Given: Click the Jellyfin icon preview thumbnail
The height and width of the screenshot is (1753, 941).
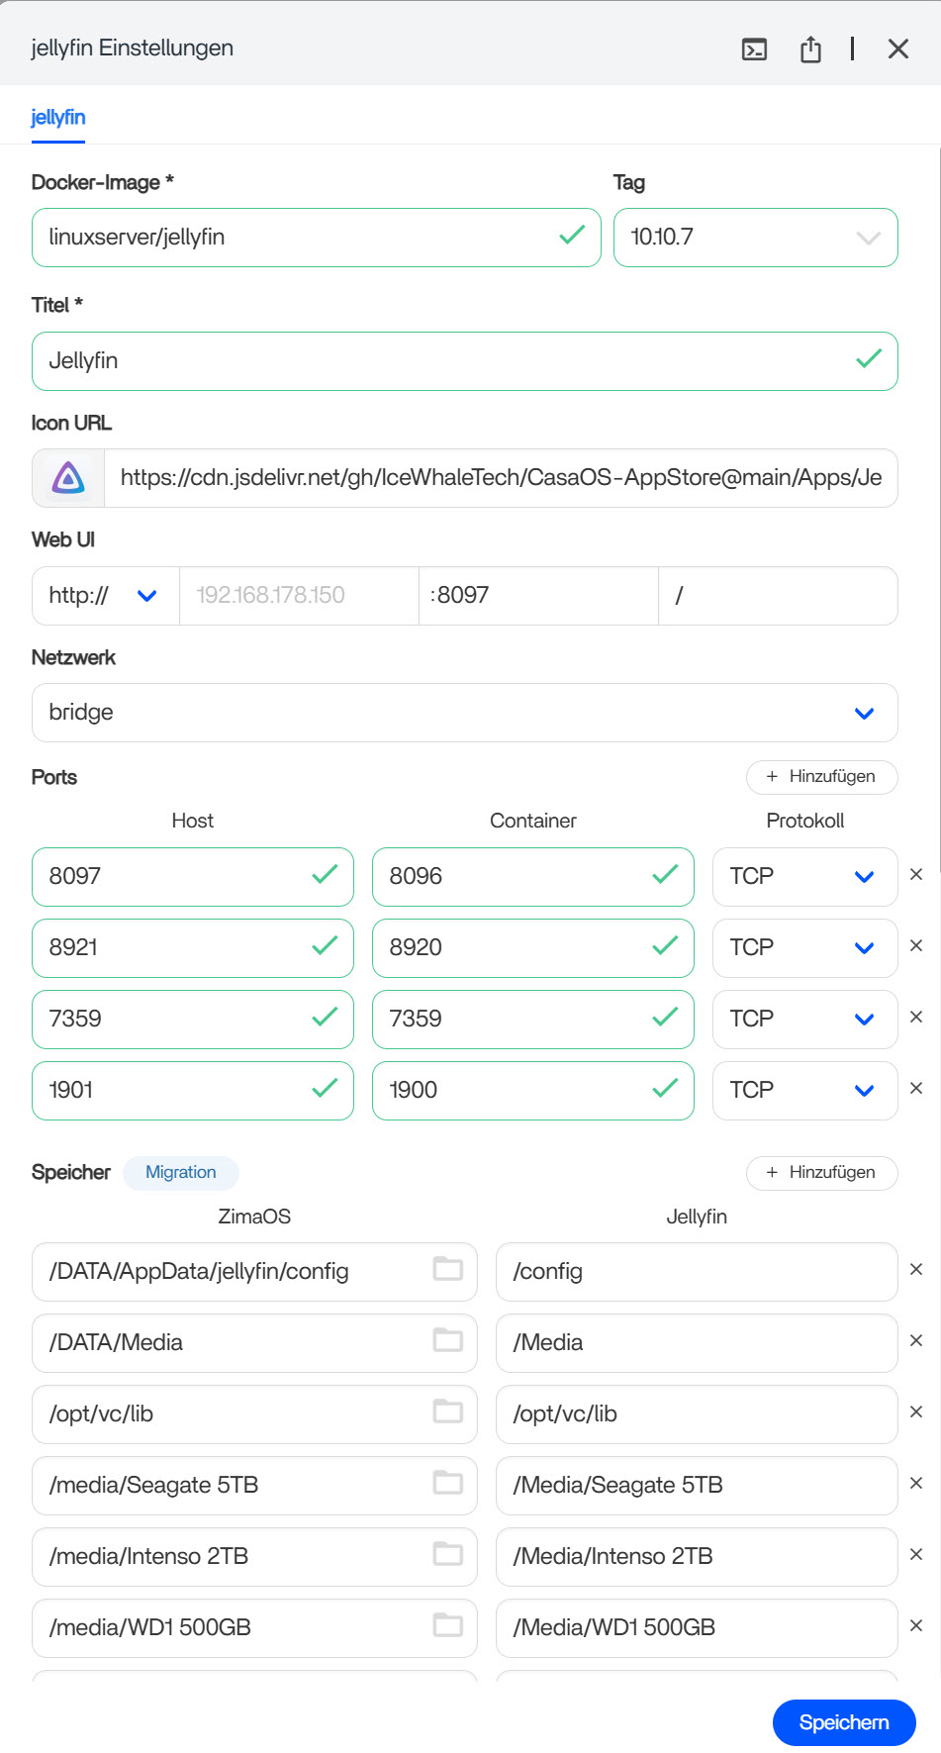Looking at the screenshot, I should tap(68, 478).
